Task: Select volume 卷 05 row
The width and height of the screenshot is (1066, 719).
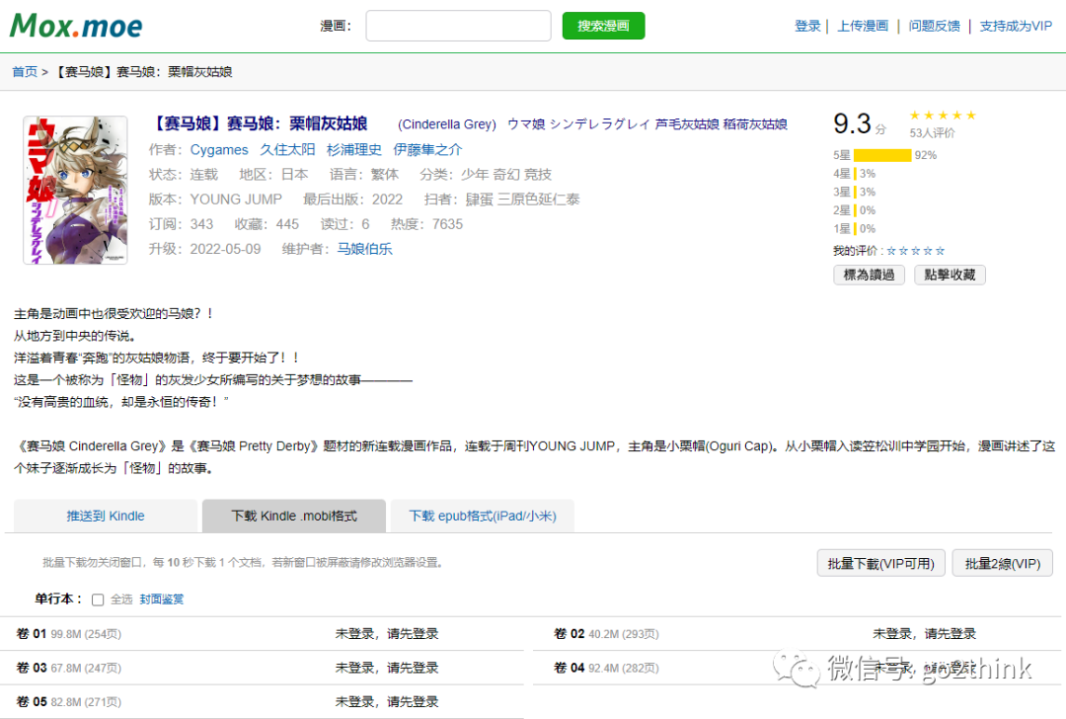Action: (x=262, y=702)
